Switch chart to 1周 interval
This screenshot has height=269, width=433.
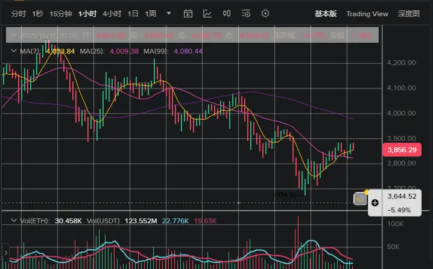point(151,14)
